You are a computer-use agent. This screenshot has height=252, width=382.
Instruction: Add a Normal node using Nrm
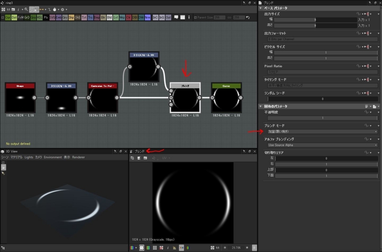(147, 18)
